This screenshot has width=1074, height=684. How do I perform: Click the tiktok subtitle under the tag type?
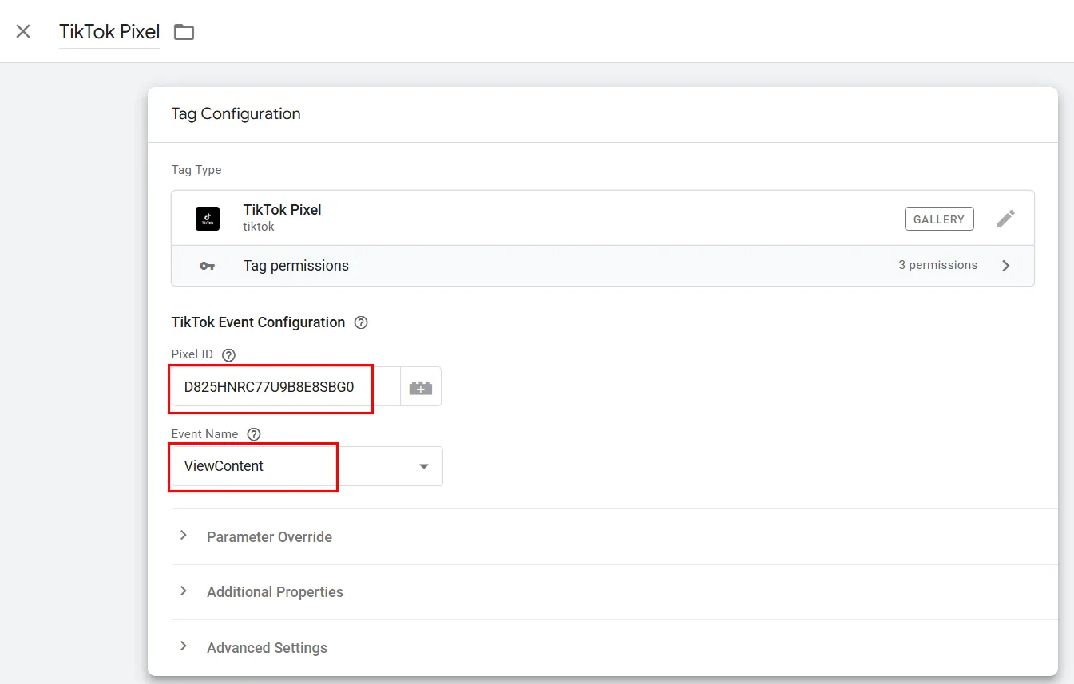259,227
